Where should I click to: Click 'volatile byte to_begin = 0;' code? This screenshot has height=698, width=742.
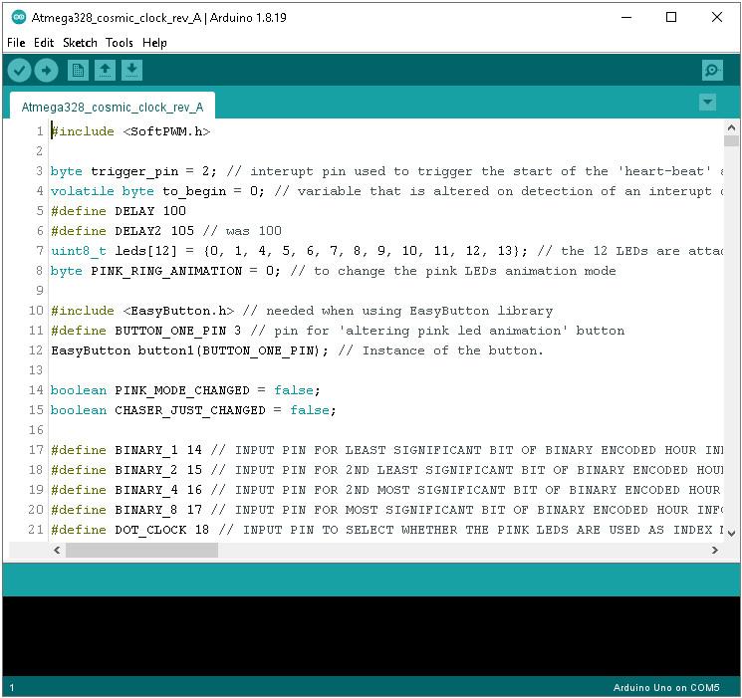(x=157, y=191)
